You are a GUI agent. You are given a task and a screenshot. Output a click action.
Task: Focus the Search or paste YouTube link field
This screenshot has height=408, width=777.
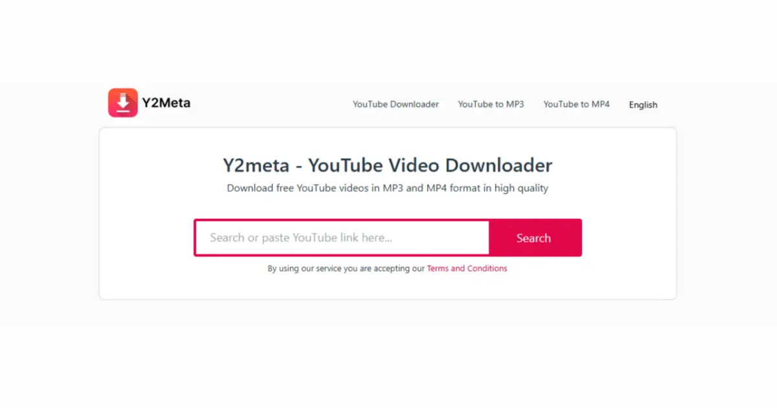[343, 238]
